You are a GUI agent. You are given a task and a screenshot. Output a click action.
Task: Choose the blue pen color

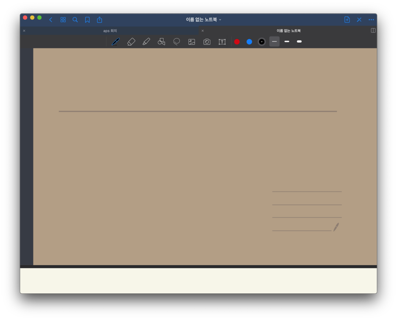[x=249, y=42]
